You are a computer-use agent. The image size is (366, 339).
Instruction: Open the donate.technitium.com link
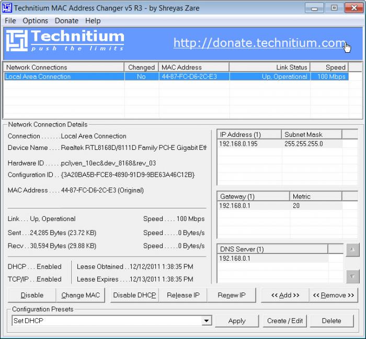[259, 43]
